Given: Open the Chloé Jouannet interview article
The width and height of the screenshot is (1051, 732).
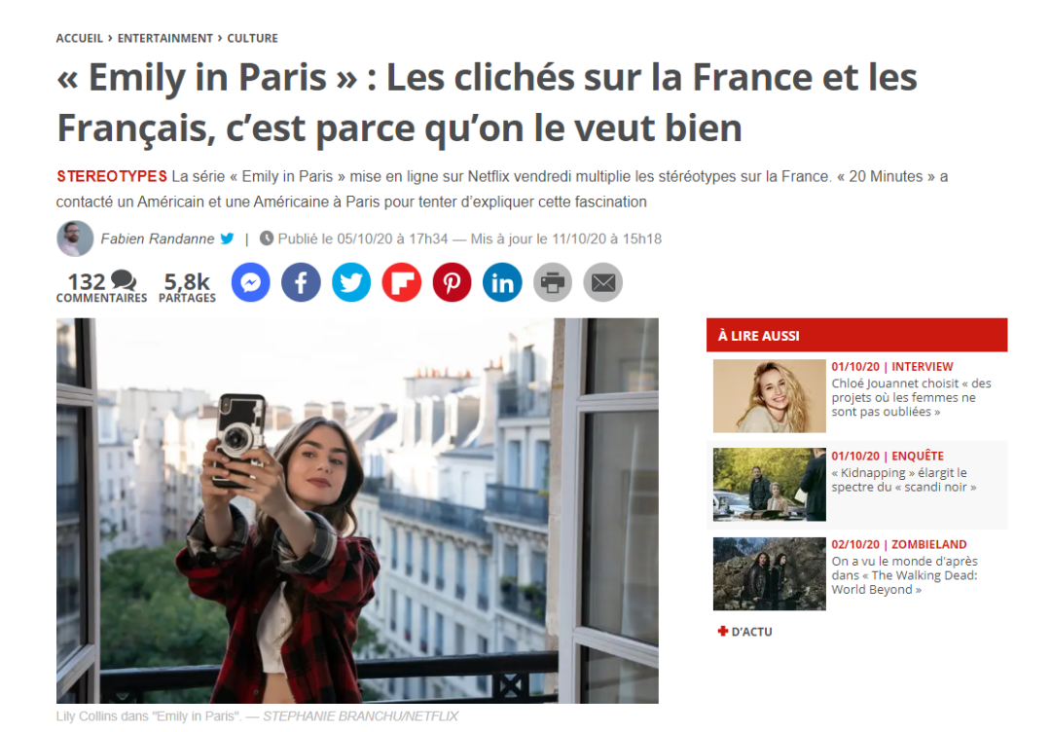Looking at the screenshot, I should click(911, 397).
